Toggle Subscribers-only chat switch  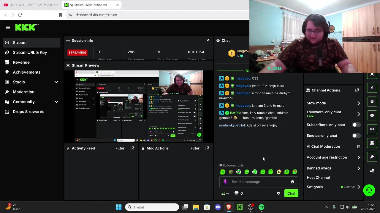[x=356, y=125]
